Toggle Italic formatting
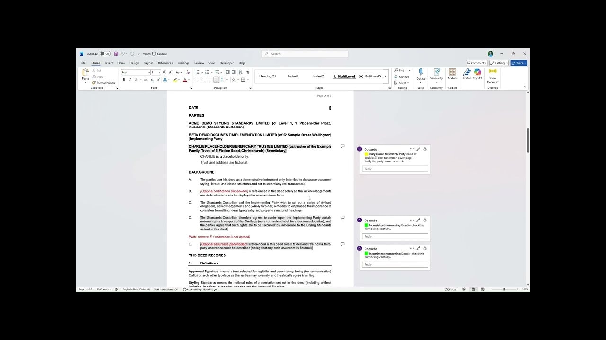606x340 pixels. tap(130, 80)
